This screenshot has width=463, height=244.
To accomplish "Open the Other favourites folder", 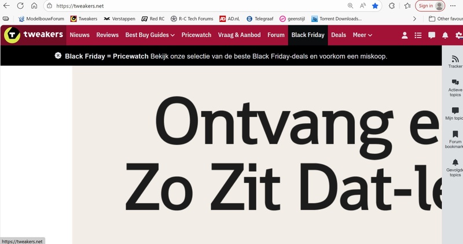I will [446, 19].
